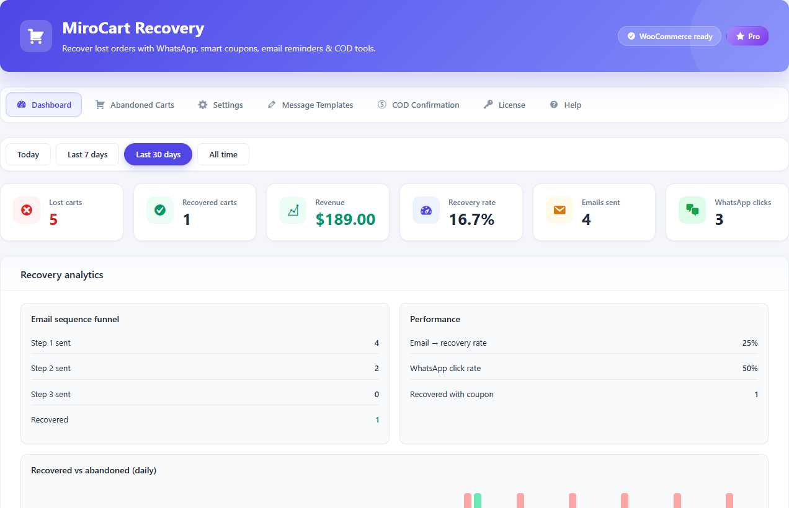Click the MiroCart Recovery title
The height and width of the screenshot is (508, 789).
133,28
